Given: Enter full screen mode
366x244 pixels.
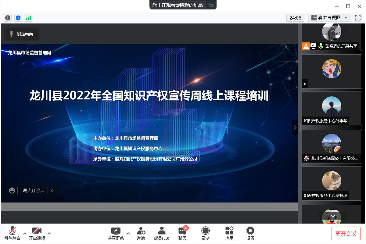Looking at the screenshot, I should pyautogui.click(x=357, y=18).
